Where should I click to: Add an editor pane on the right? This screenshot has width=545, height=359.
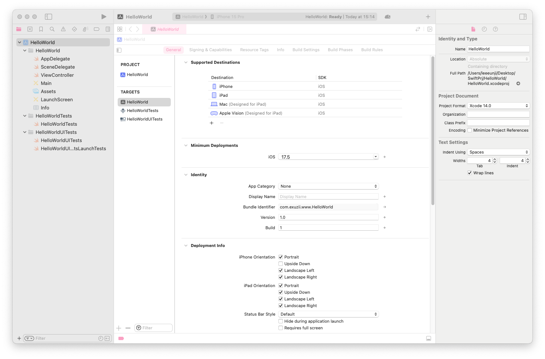point(430,29)
